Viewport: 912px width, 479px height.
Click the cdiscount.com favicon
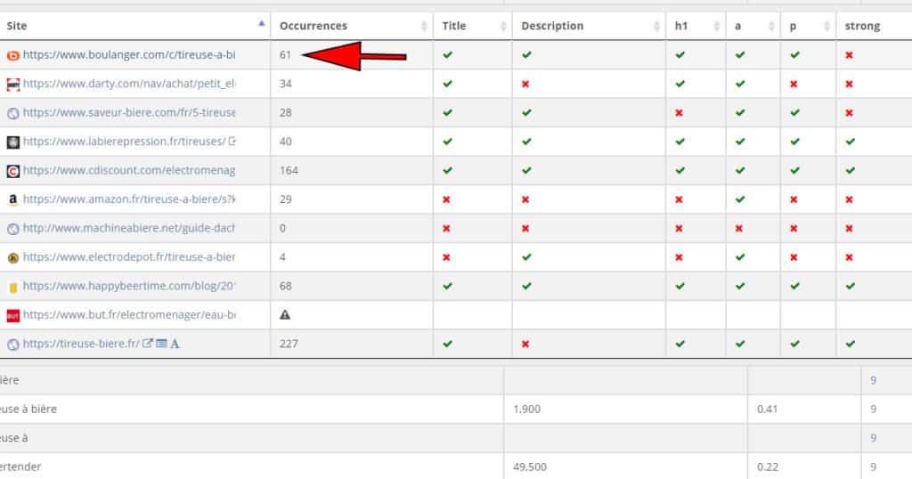point(12,171)
